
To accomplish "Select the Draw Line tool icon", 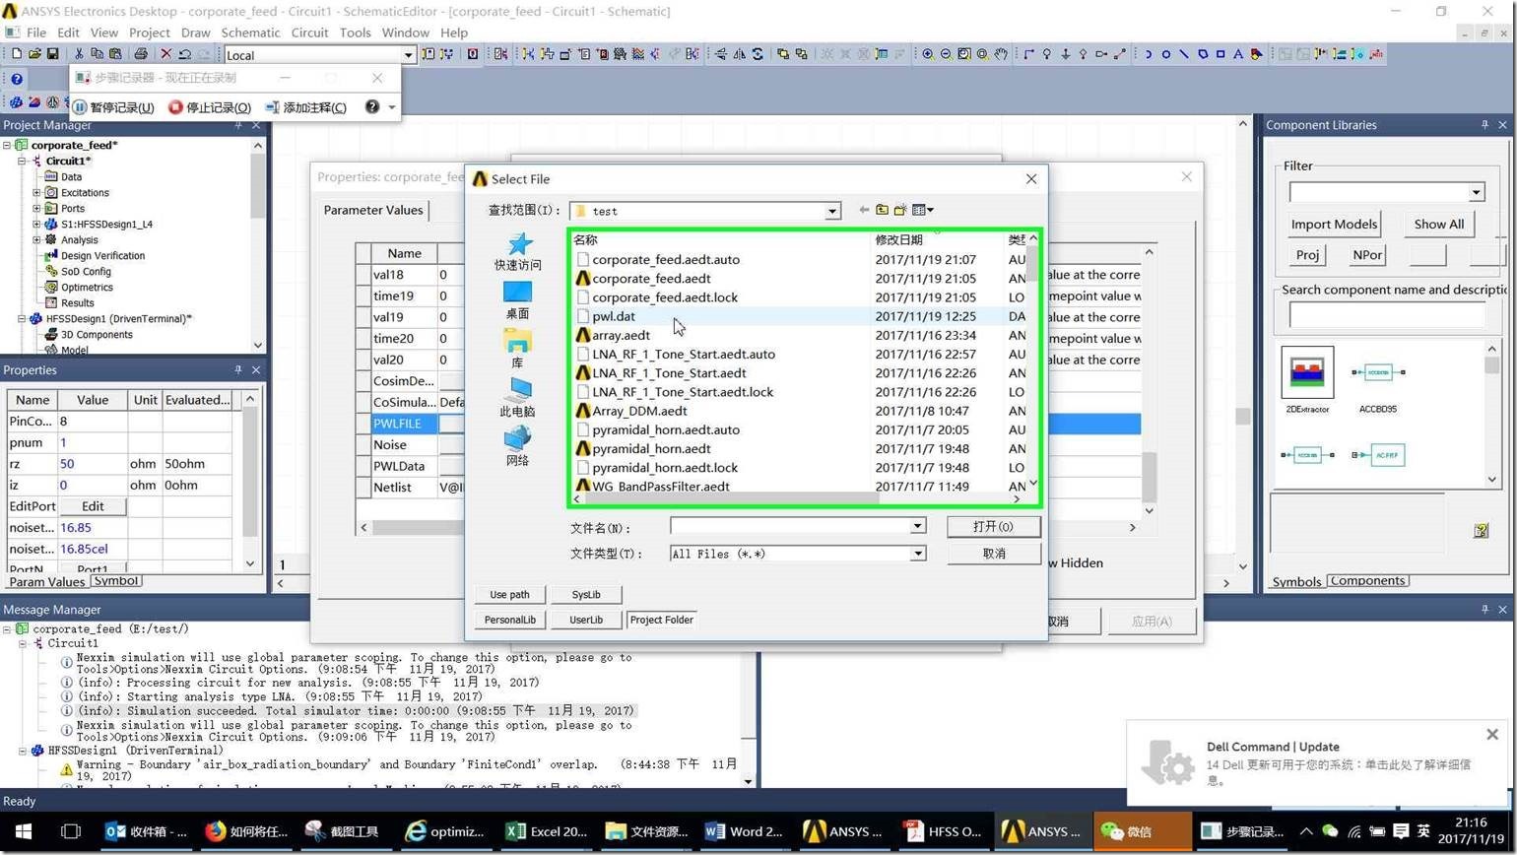I will [x=1183, y=54].
